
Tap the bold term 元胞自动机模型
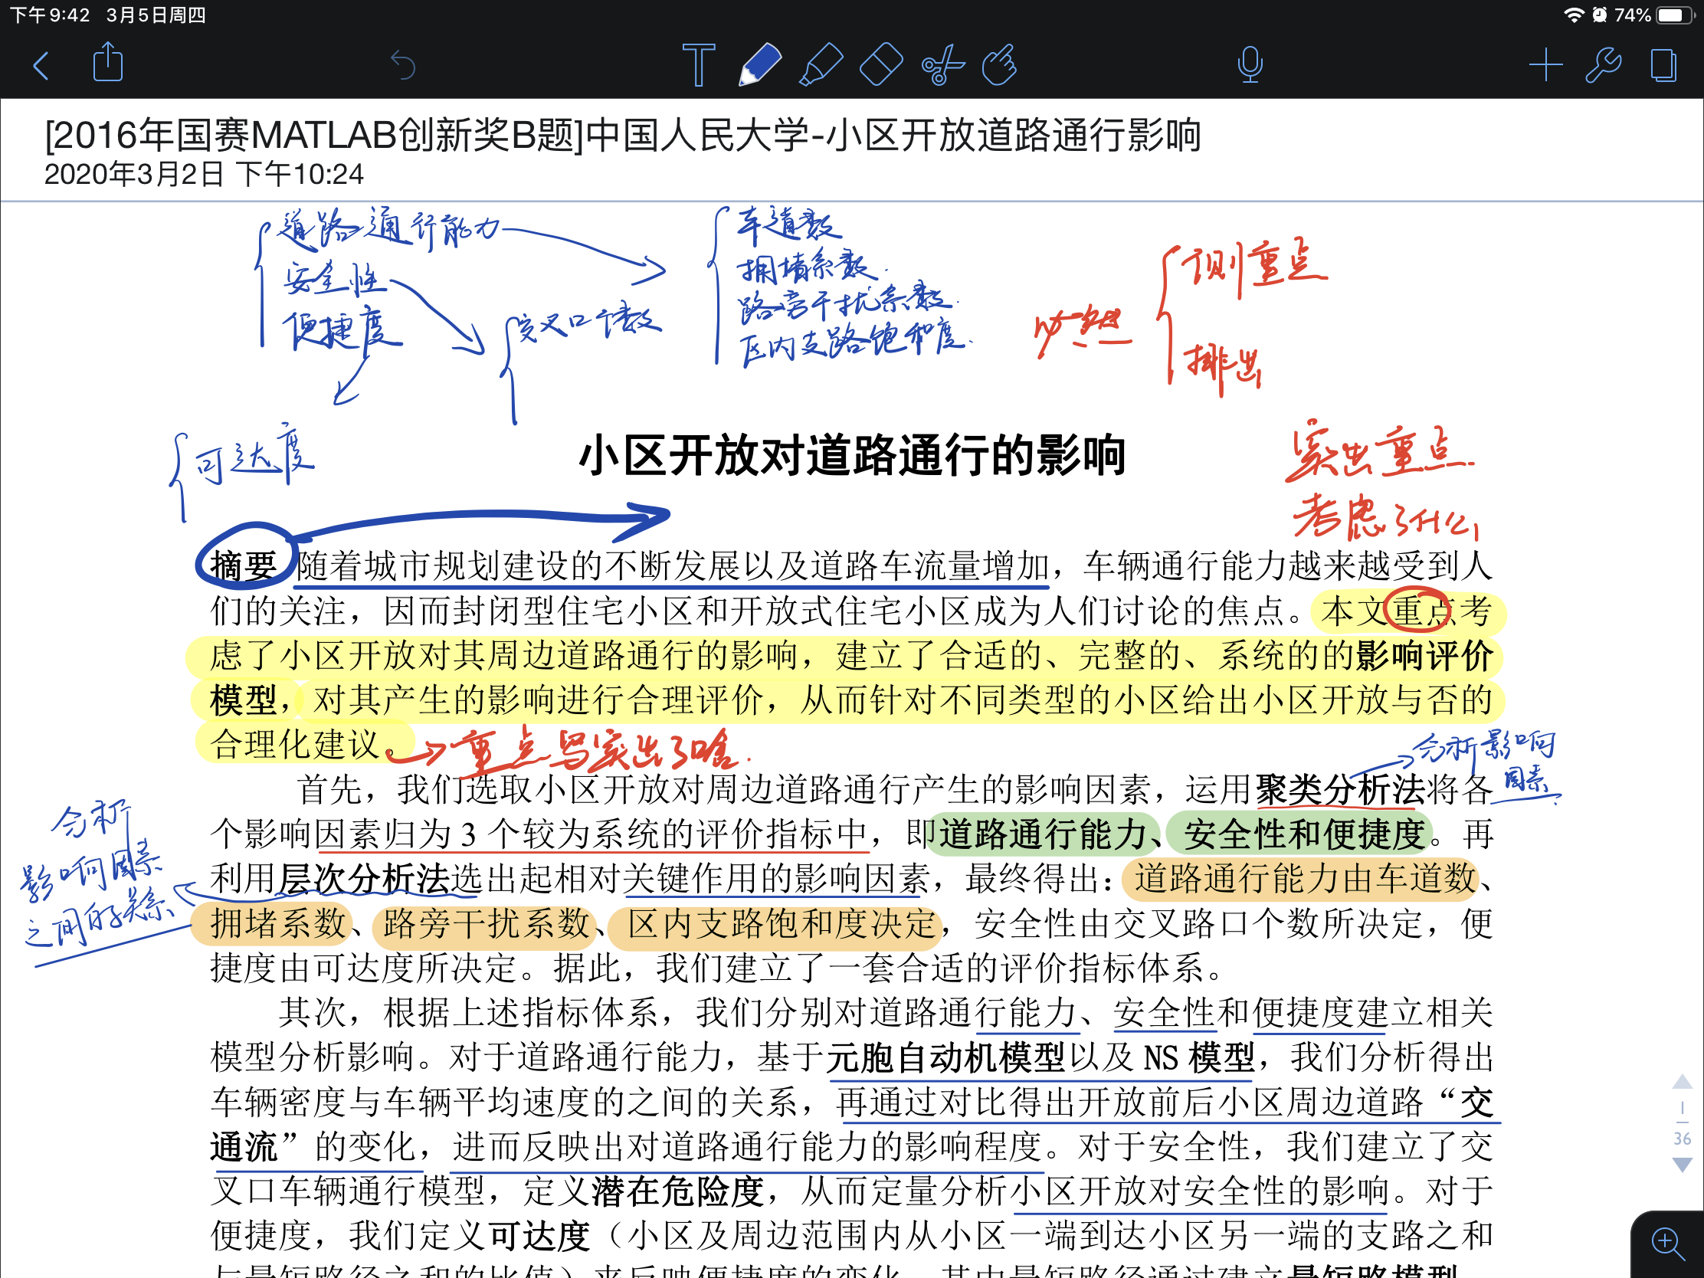[945, 1057]
